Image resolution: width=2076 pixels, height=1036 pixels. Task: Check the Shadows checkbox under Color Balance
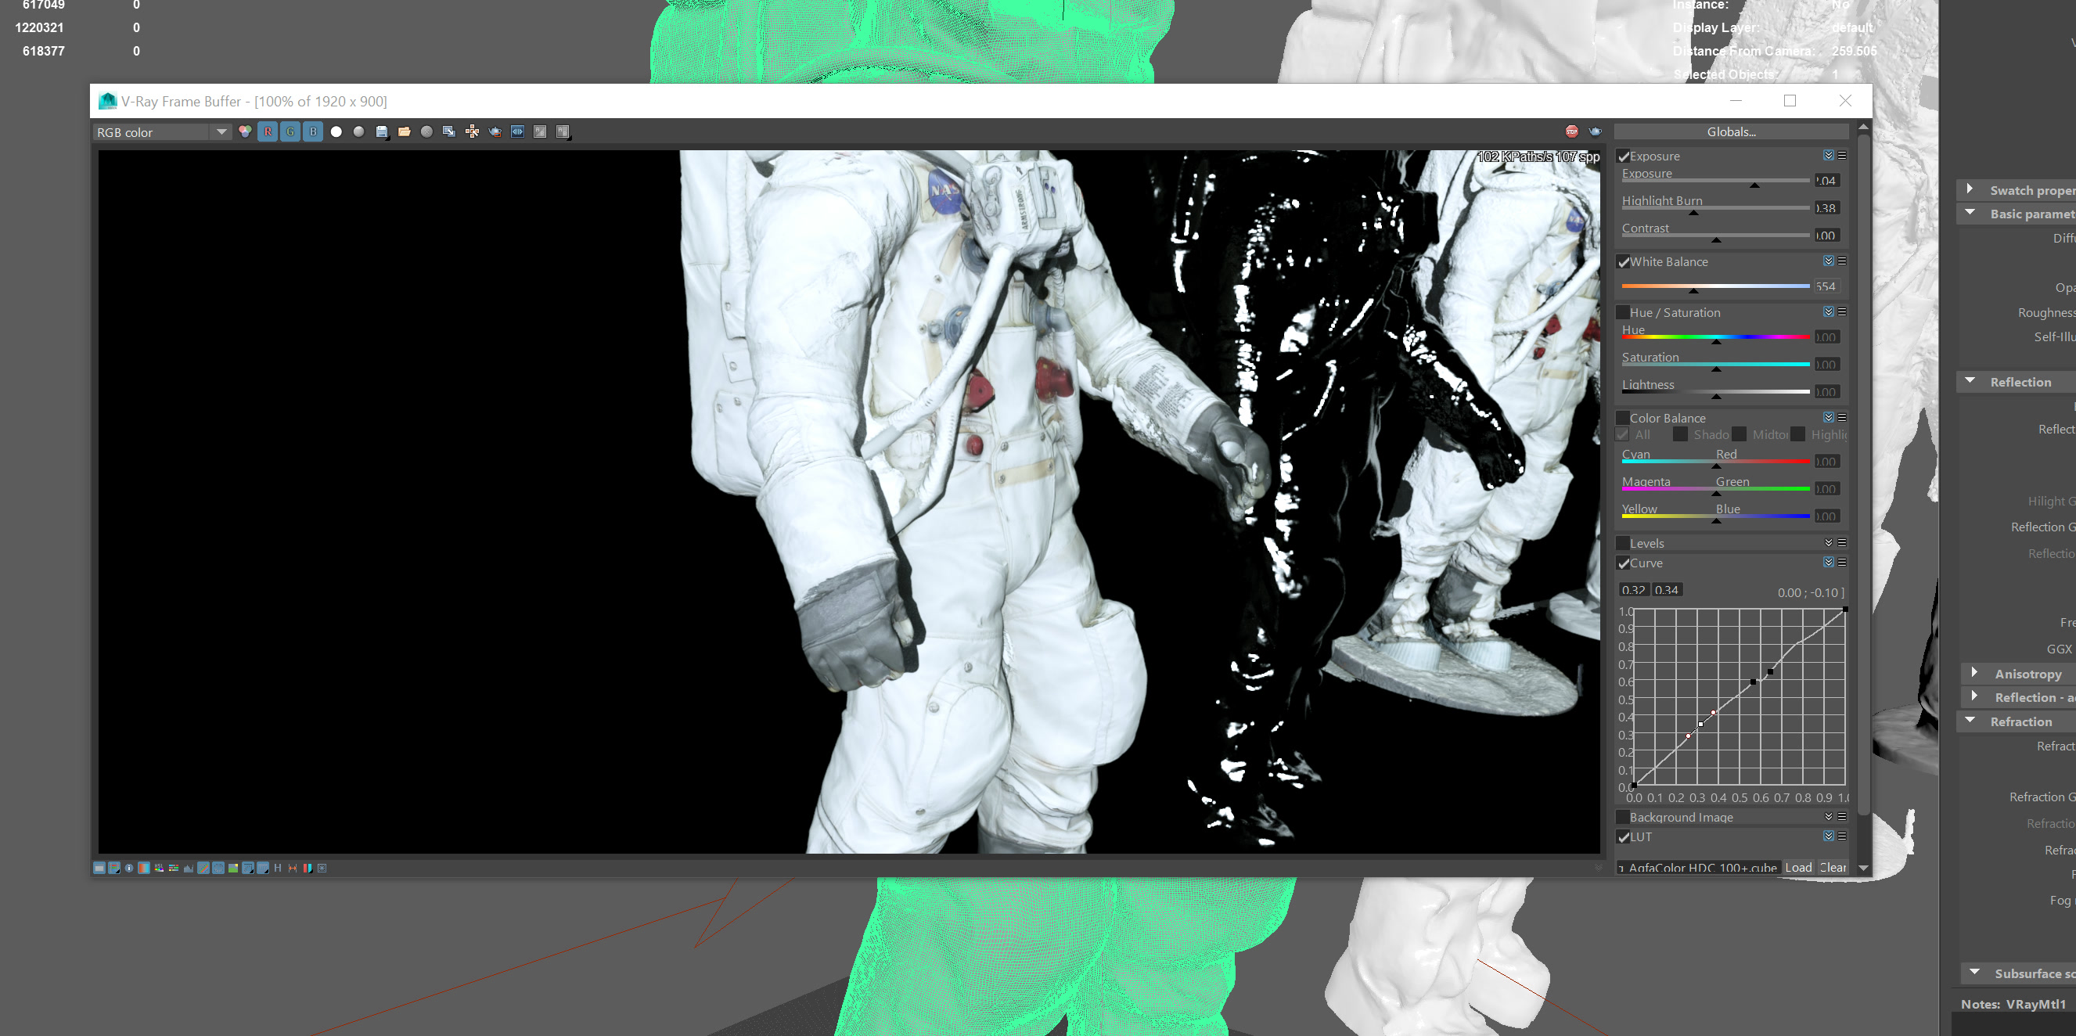1680,434
